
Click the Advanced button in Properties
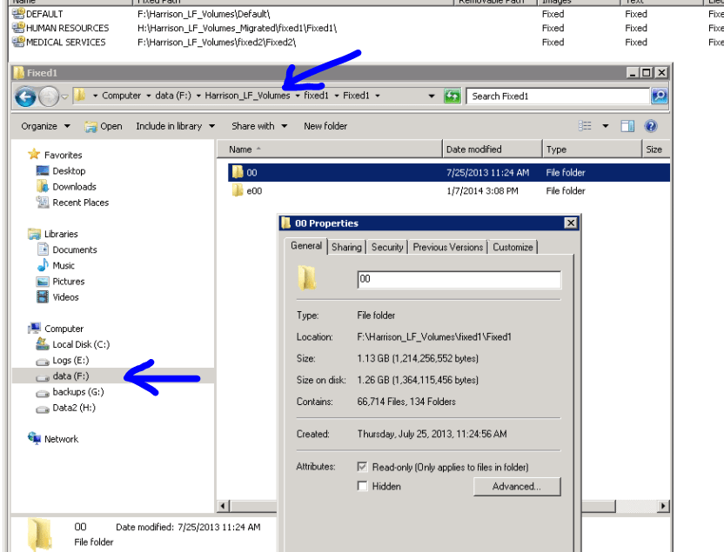pyautogui.click(x=516, y=486)
